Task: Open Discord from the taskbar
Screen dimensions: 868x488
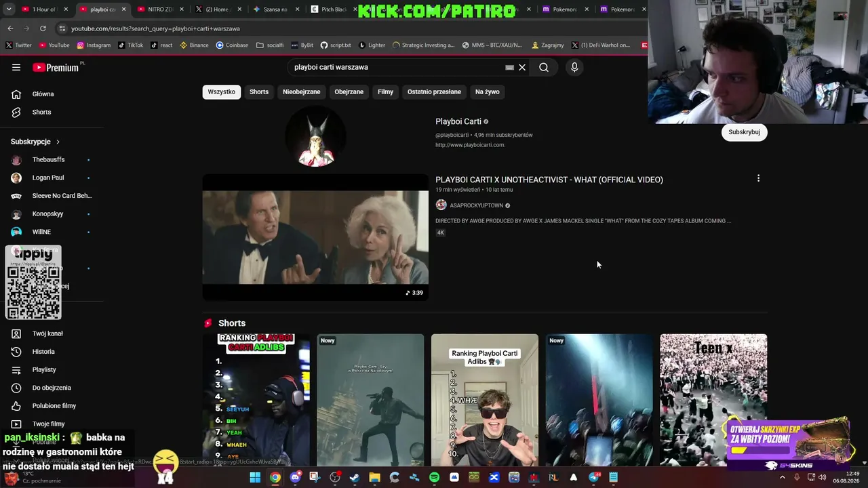Action: [x=295, y=477]
